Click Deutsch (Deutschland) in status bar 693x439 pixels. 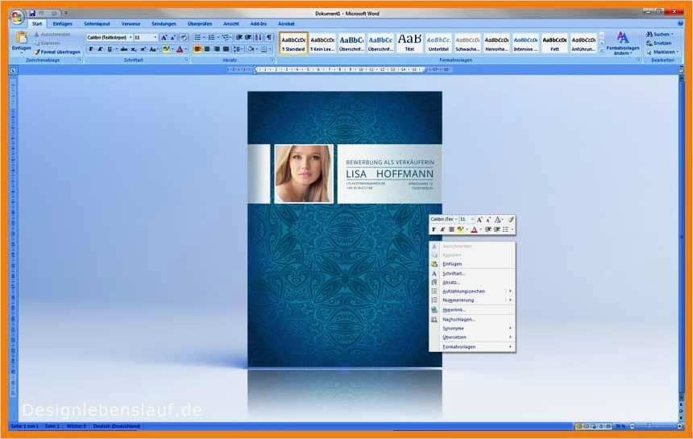coord(116,427)
